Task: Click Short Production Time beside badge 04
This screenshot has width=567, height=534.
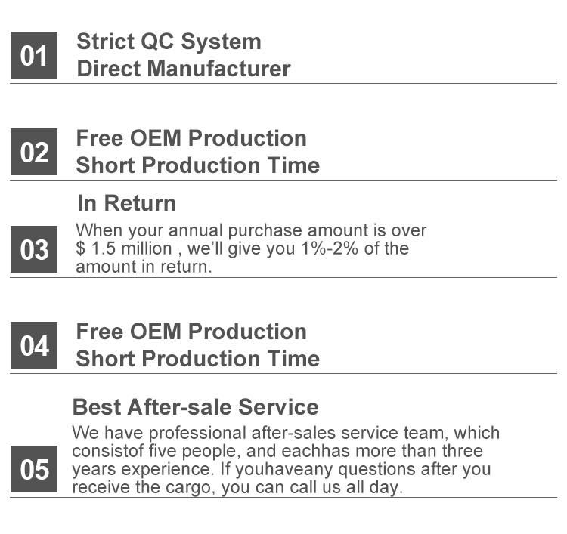Action: (x=198, y=359)
